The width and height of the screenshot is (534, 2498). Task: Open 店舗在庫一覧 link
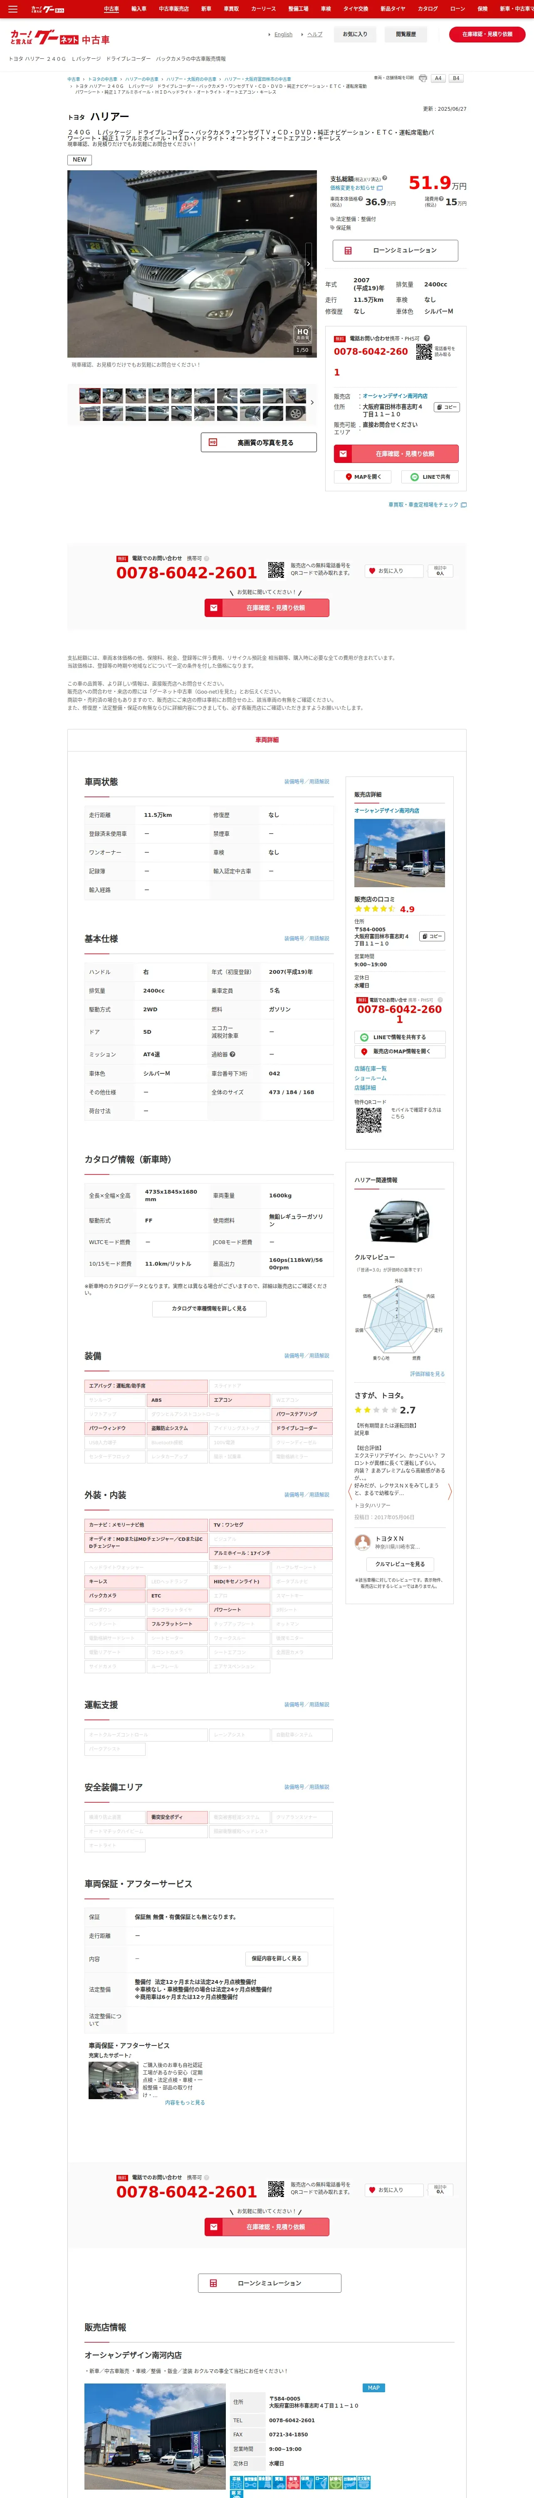click(x=370, y=1069)
